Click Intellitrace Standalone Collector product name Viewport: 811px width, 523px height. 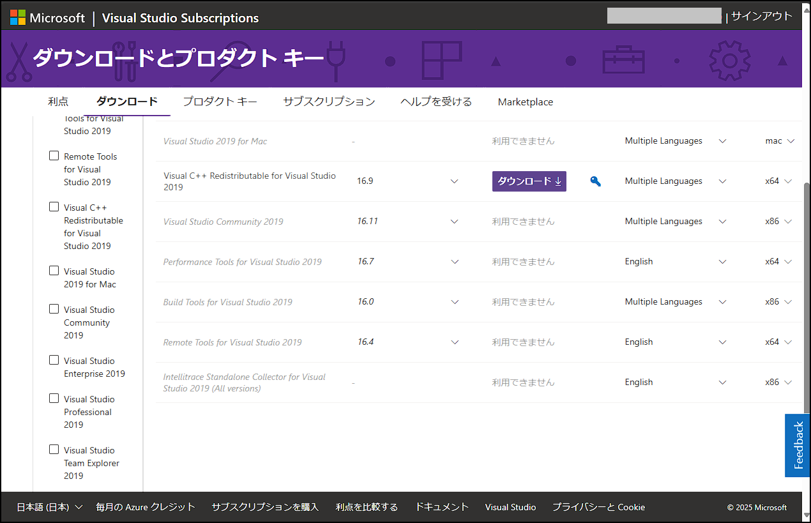click(x=244, y=383)
